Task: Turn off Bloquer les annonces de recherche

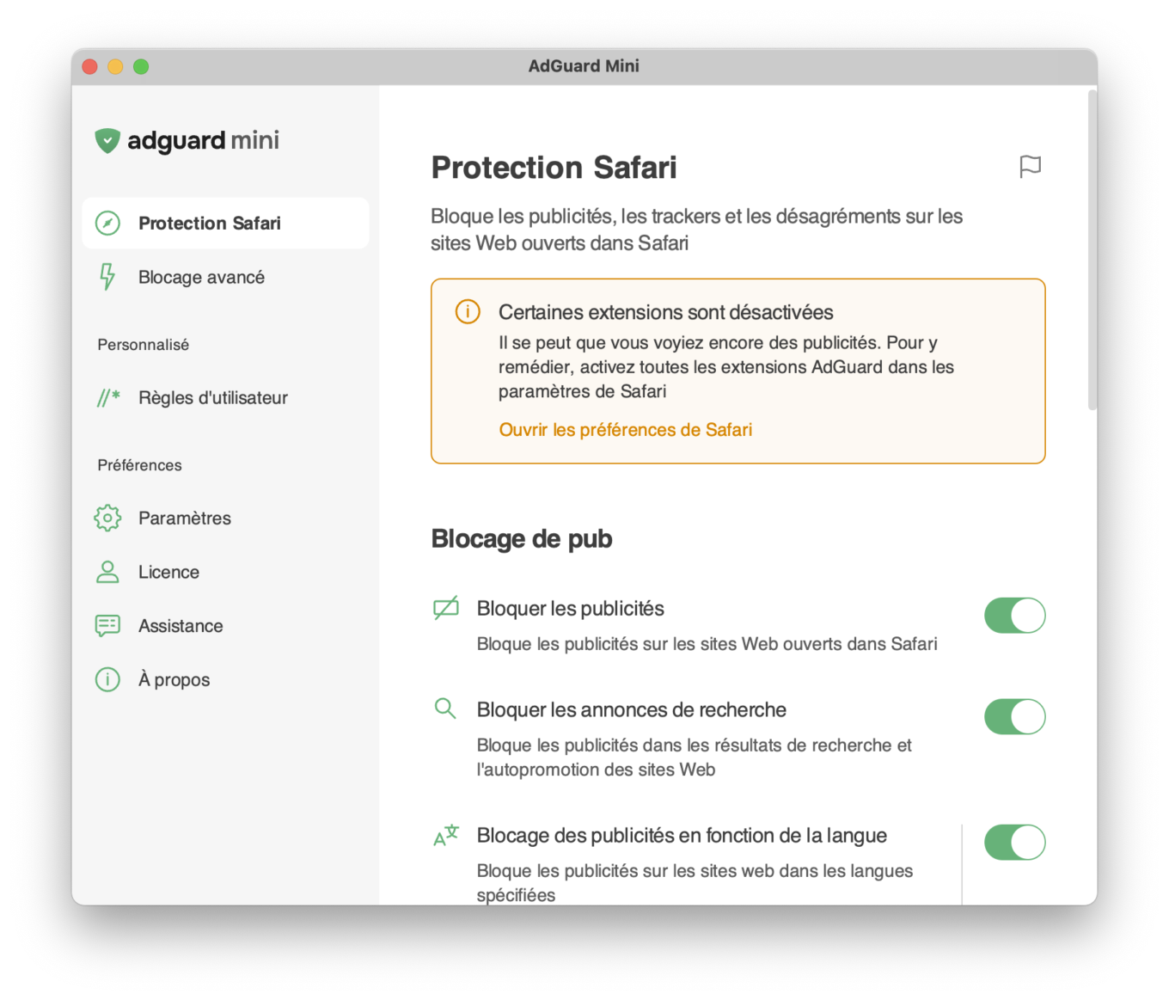Action: click(1014, 716)
